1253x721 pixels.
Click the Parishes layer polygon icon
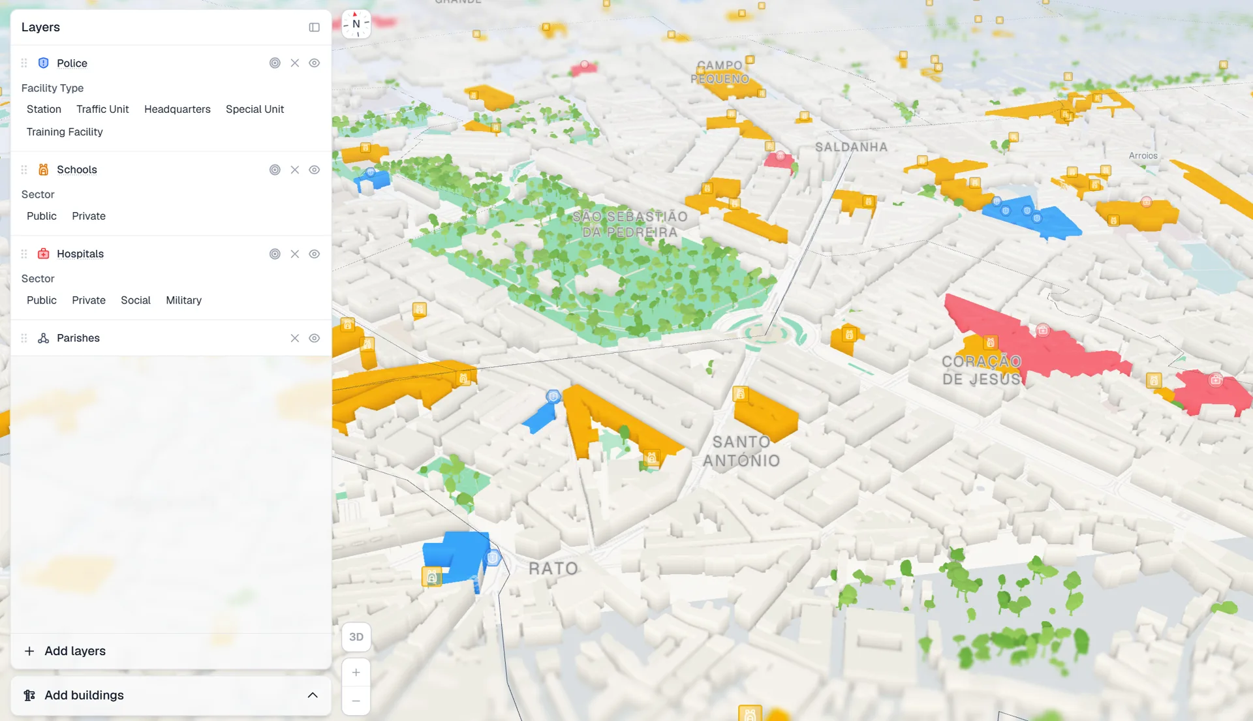pyautogui.click(x=44, y=338)
